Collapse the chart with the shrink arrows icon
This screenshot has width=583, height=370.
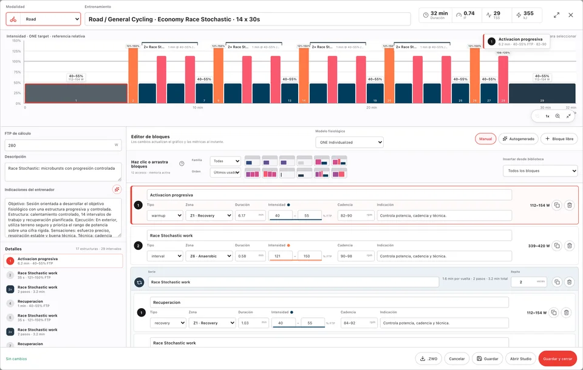568,116
